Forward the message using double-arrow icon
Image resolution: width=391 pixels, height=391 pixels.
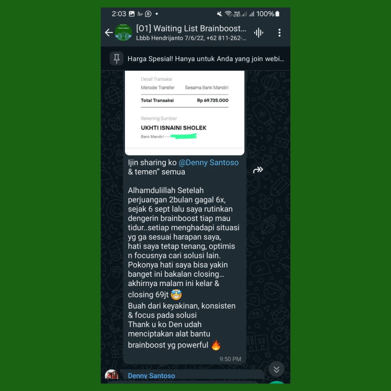coord(258,170)
